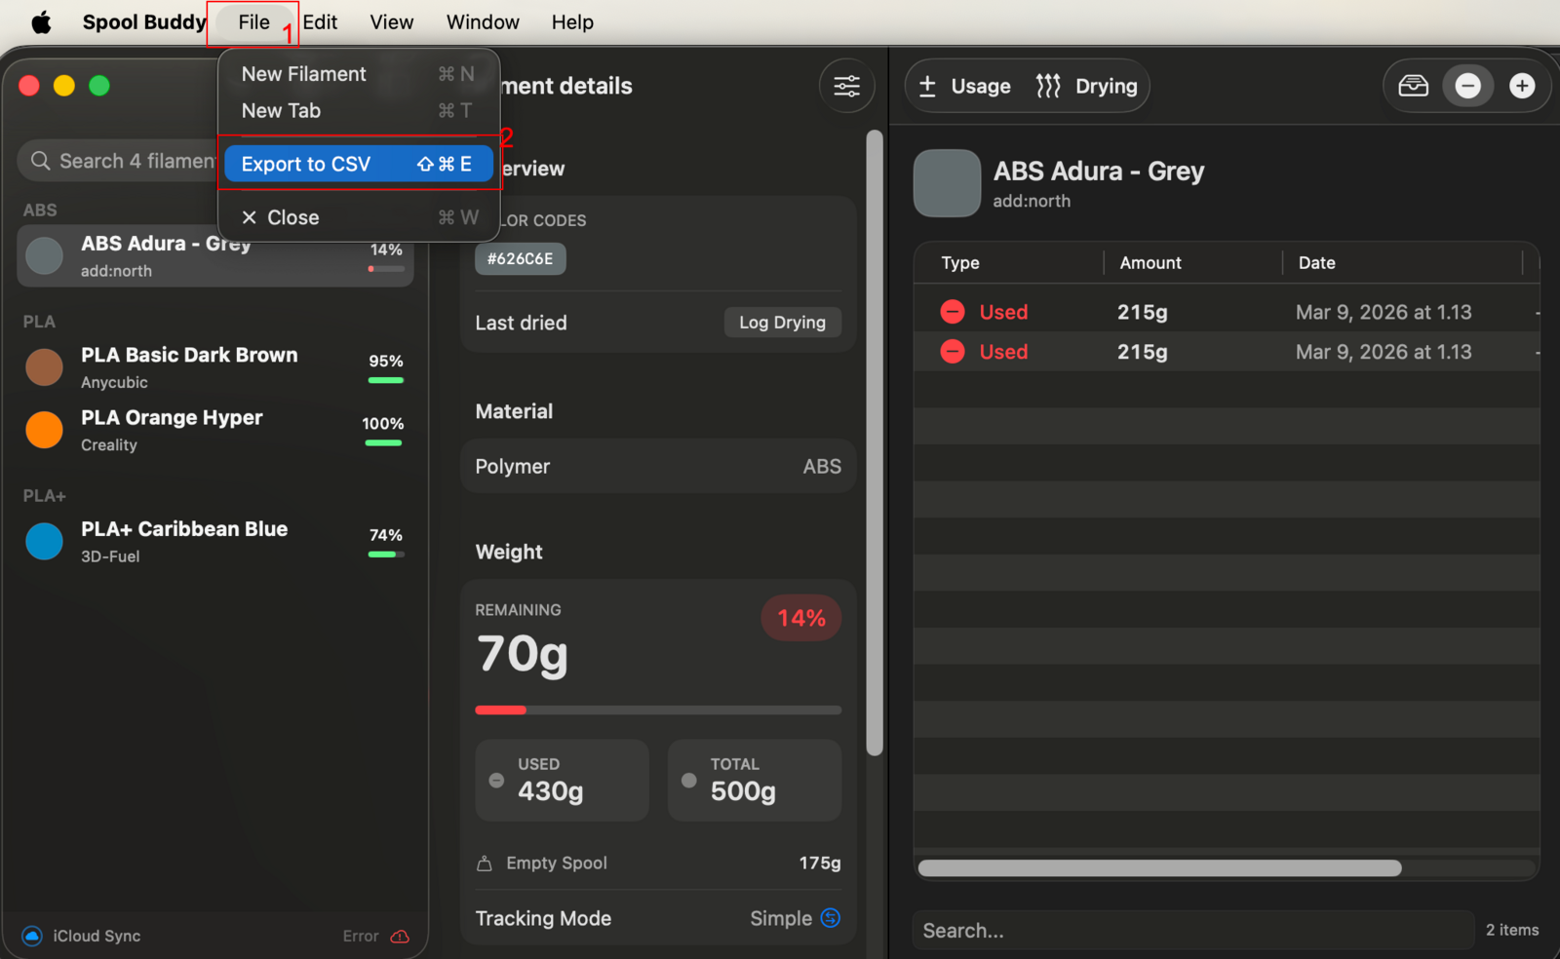Choose New Tab menu item
Viewport: 1560px width, 959px height.
click(x=358, y=111)
